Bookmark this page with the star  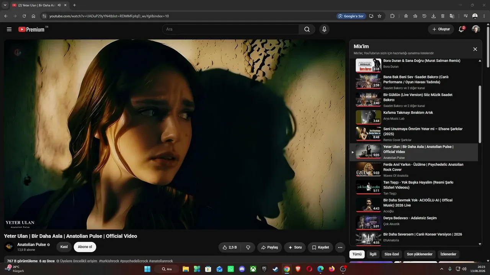(x=379, y=16)
